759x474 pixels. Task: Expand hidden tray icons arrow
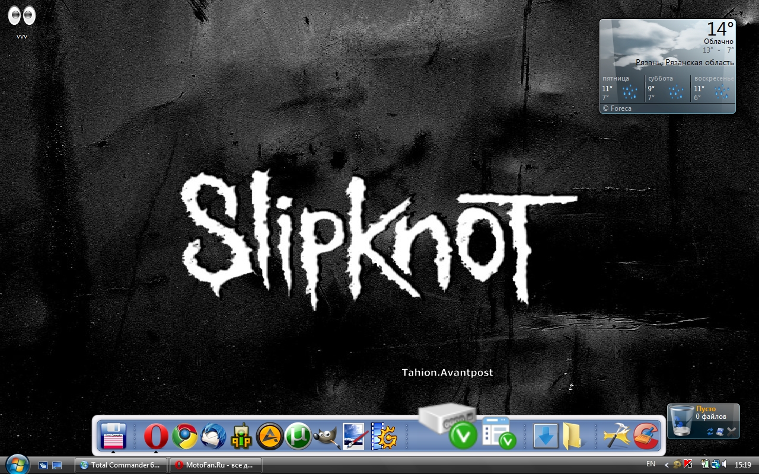[666, 465]
